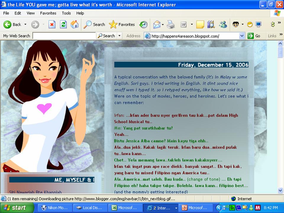Viewport: 284px width, 213px height.
Task: Open the View menu
Action: point(30,13)
